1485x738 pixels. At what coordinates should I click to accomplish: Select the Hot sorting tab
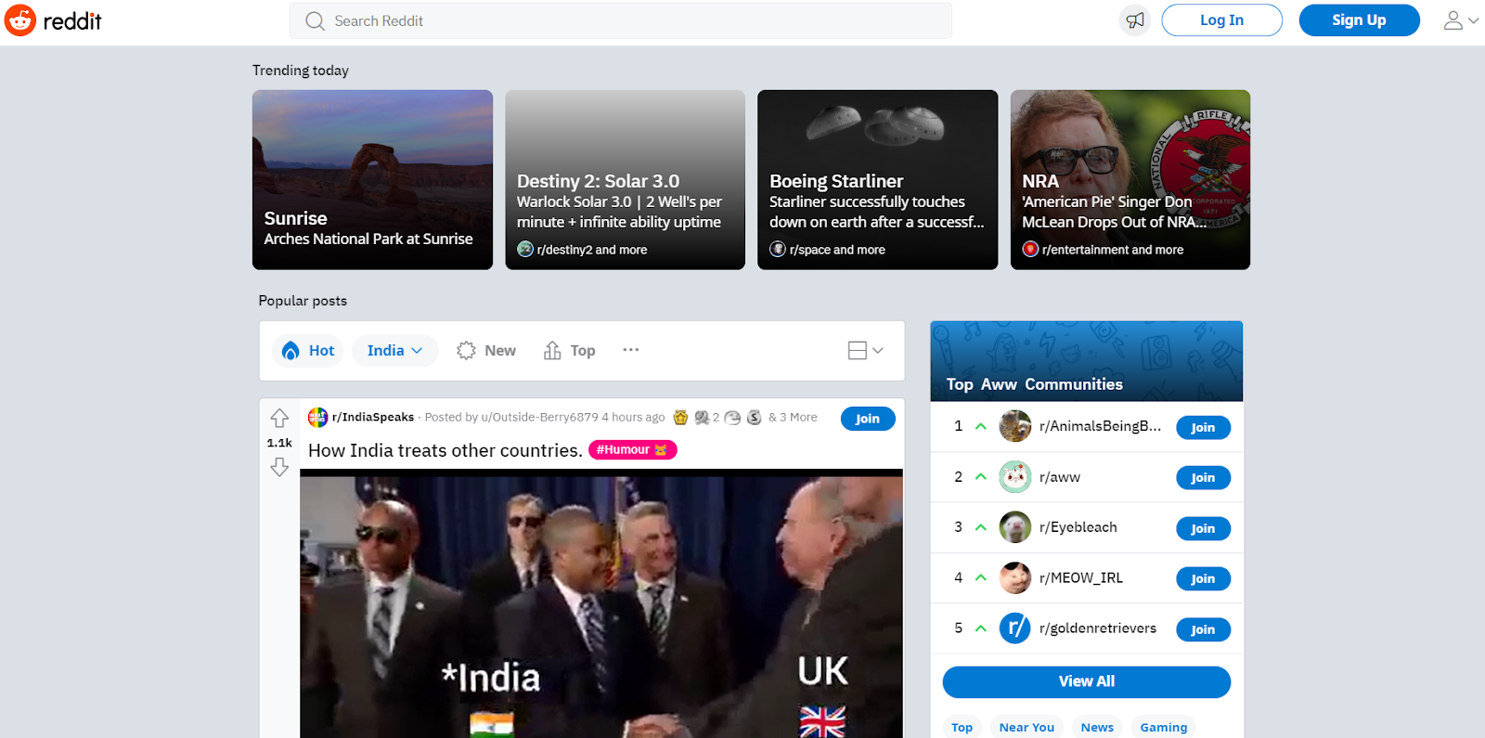(x=309, y=350)
